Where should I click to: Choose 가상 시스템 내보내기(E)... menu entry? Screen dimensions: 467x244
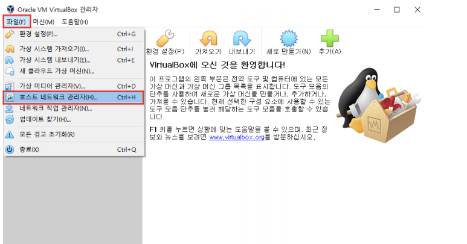[74, 60]
